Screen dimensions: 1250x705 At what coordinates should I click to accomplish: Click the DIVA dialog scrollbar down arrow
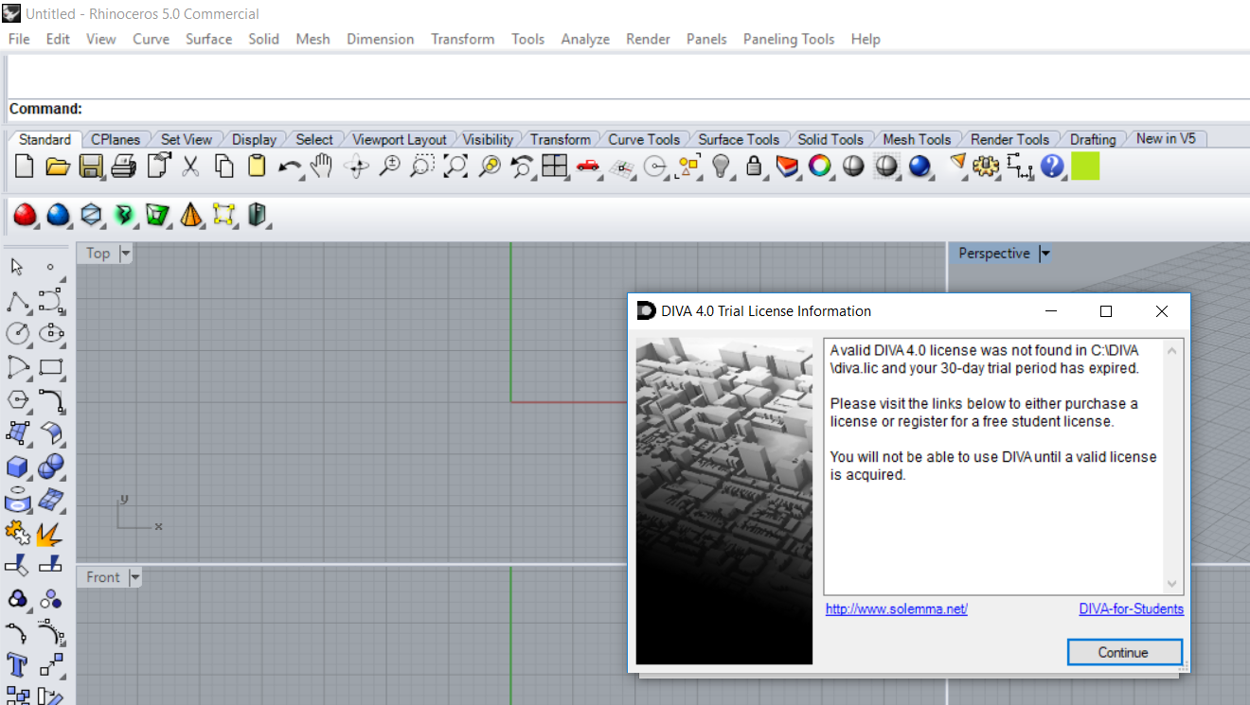pyautogui.click(x=1173, y=584)
